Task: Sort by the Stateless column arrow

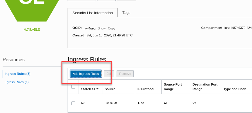Action: click(x=97, y=89)
